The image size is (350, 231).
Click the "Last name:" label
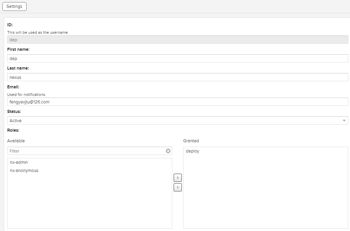point(18,68)
